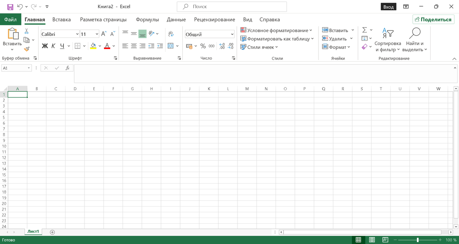Open the Файл tab
The width and height of the screenshot is (459, 244).
(x=10, y=20)
